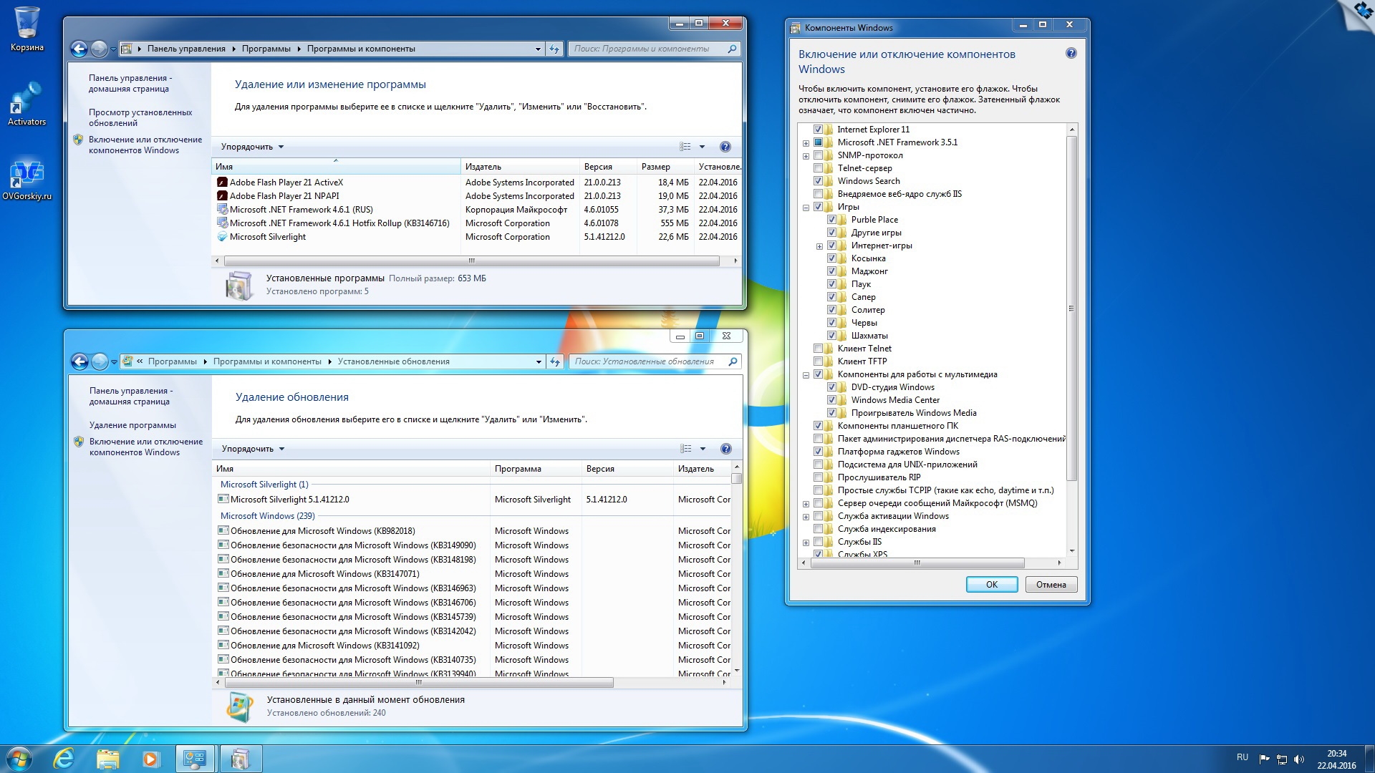Screen dimensions: 1375x773
Task: Click Отмена in the Компоненты Windows dialog
Action: tap(1051, 585)
